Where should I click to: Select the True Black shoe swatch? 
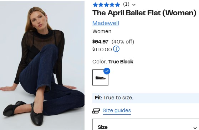[x=100, y=77]
